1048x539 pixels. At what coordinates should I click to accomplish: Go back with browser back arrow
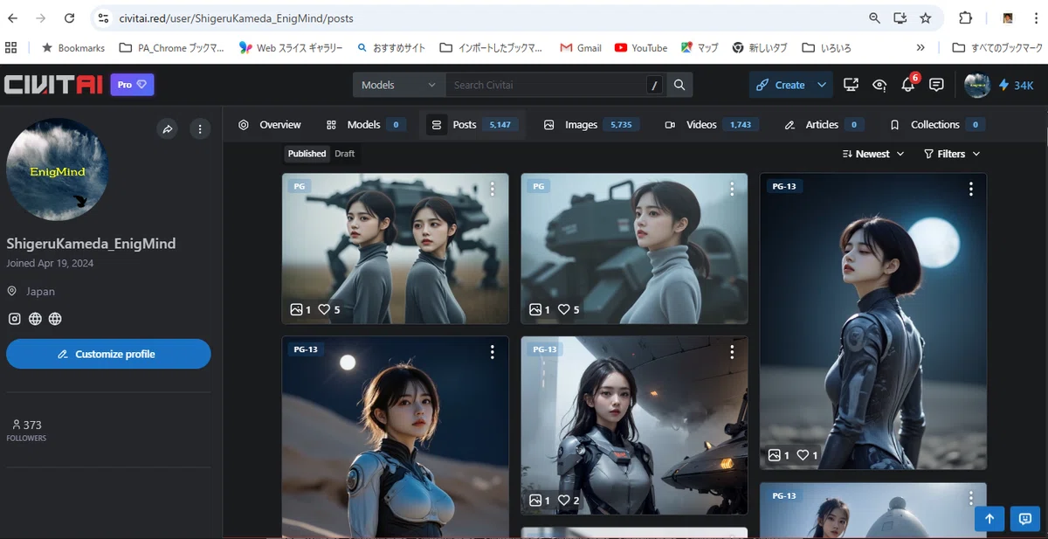click(12, 17)
